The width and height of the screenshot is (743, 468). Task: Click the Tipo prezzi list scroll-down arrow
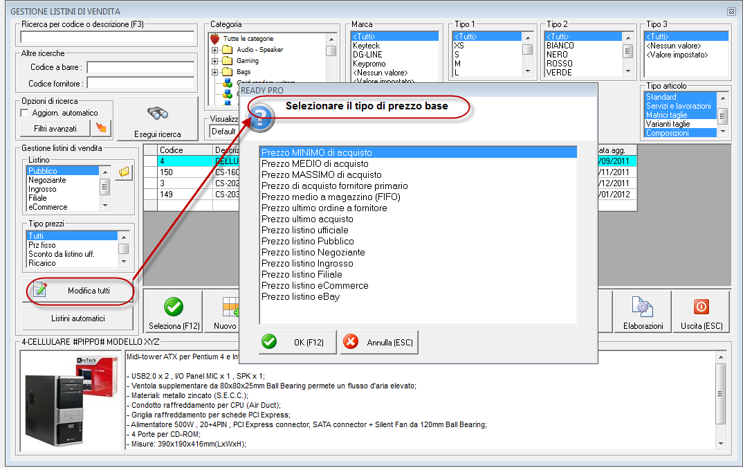[x=124, y=262]
